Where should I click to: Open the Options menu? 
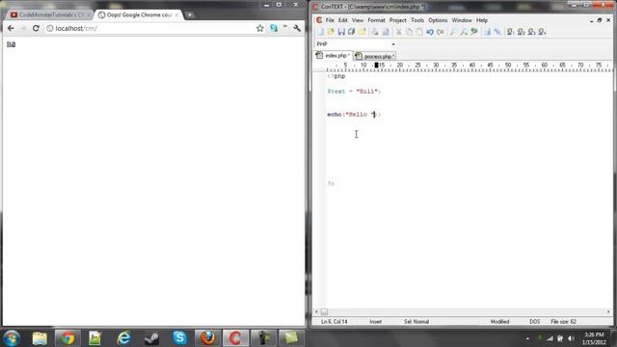point(438,20)
